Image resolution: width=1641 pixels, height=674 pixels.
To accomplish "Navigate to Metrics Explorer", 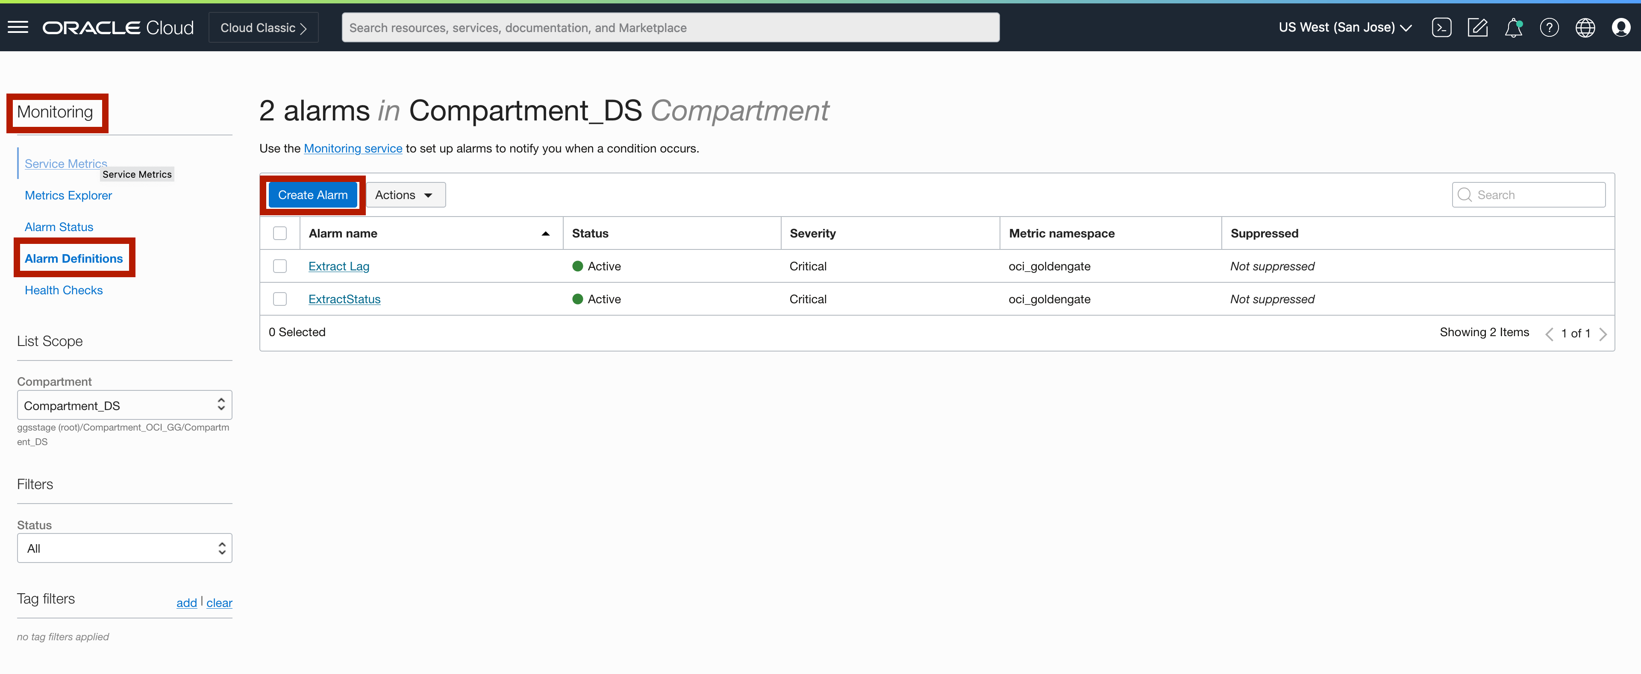I will pyautogui.click(x=68, y=195).
